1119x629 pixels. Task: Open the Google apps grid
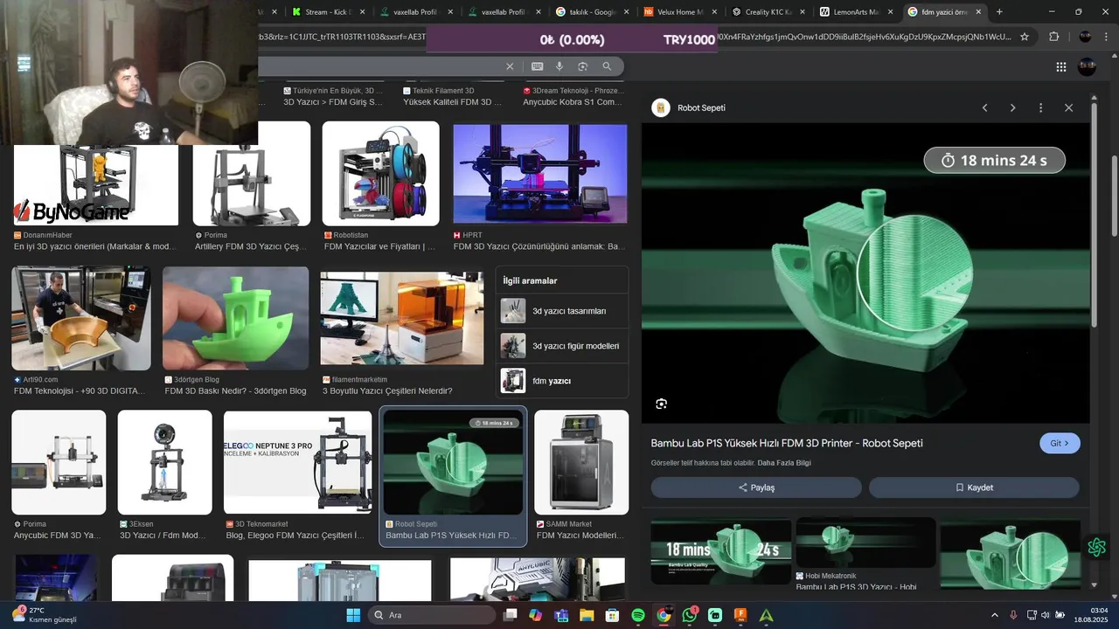[x=1061, y=66]
